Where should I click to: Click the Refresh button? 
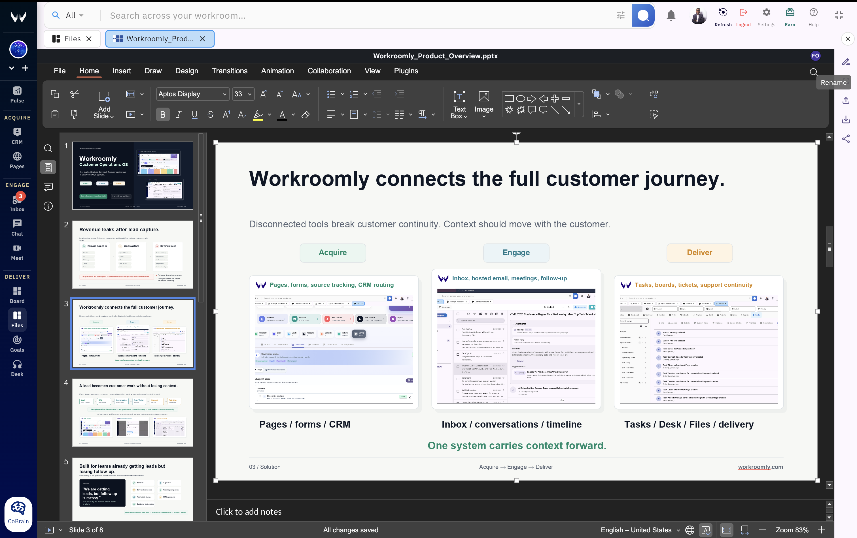pyautogui.click(x=723, y=17)
